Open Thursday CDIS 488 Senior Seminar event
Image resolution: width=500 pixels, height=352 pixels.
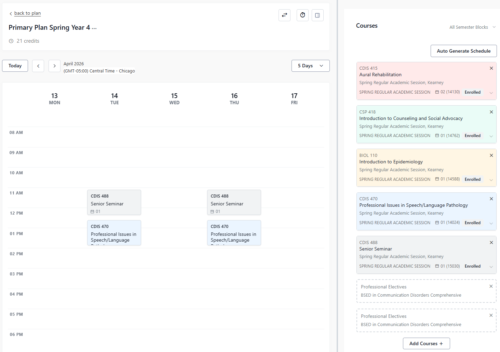(234, 202)
